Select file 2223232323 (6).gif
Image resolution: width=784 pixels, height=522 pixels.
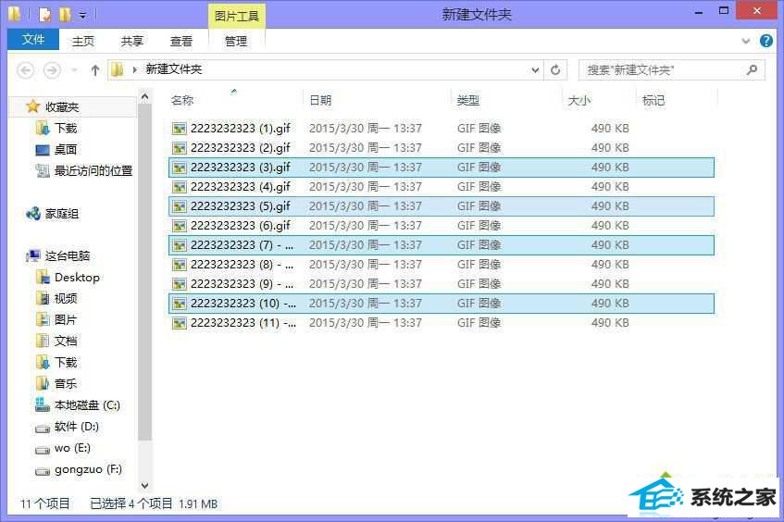pyautogui.click(x=442, y=226)
